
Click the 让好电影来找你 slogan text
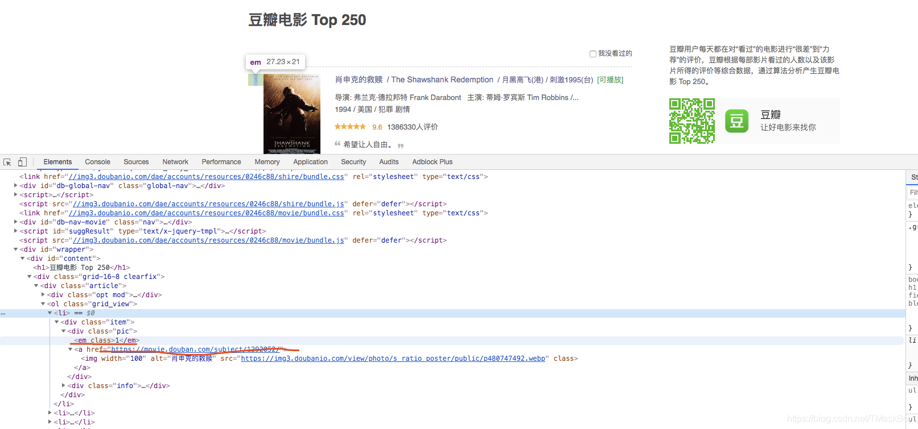(788, 127)
